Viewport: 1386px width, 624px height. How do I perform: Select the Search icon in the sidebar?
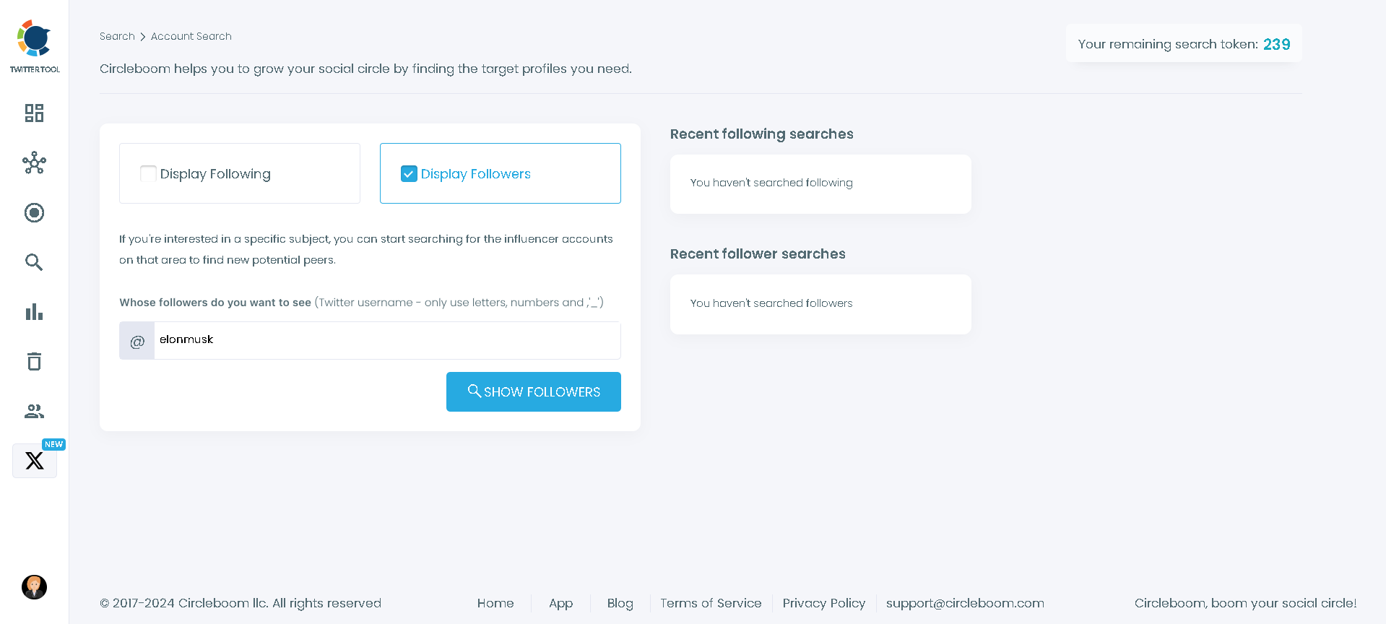tap(33, 262)
